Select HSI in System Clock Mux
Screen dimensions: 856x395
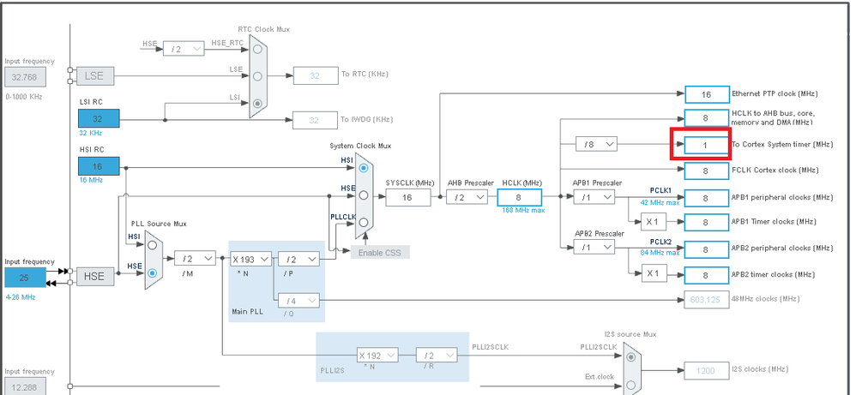point(364,168)
